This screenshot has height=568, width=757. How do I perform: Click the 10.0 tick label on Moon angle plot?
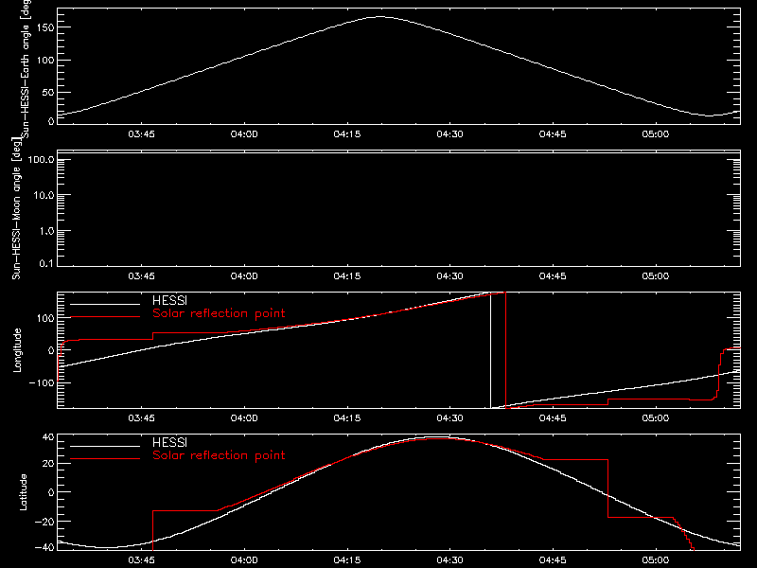44,195
